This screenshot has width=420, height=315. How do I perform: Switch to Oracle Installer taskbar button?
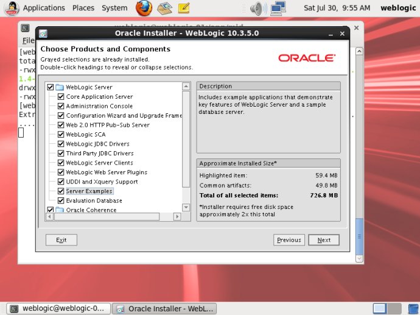[164, 308]
